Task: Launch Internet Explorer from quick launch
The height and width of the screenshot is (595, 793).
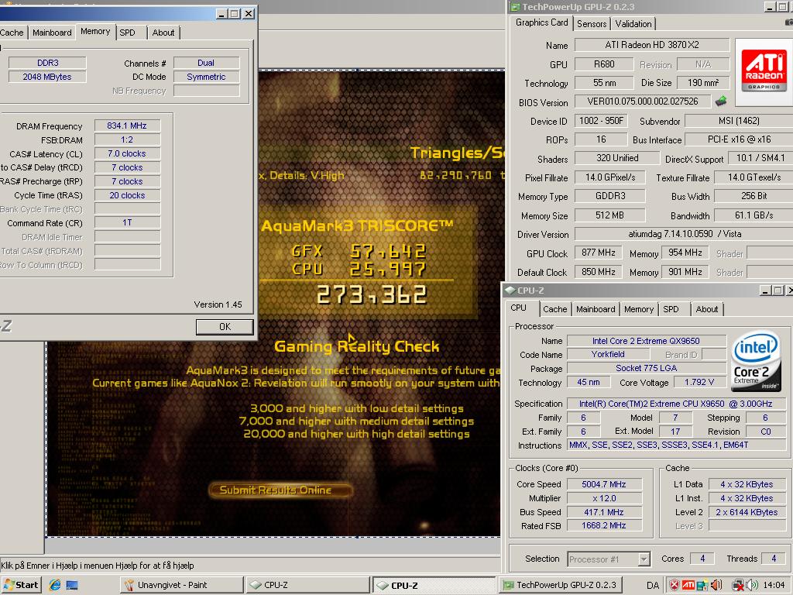Action: pos(55,586)
